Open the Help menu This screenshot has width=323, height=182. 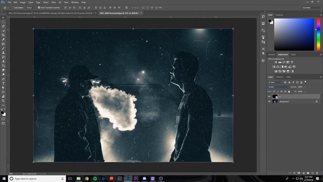click(83, 2)
